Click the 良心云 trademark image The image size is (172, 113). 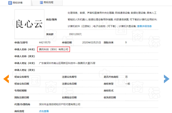pos(30,24)
